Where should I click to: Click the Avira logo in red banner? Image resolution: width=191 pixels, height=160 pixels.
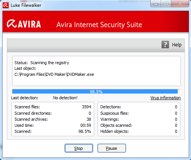tap(24, 24)
